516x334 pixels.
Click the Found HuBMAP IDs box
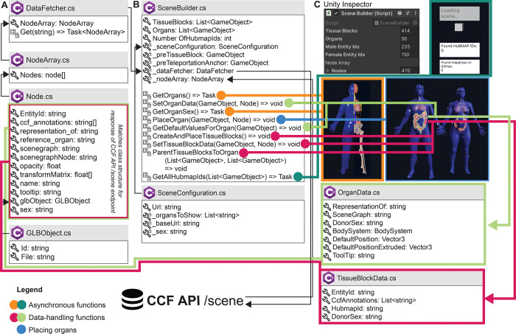[460, 49]
